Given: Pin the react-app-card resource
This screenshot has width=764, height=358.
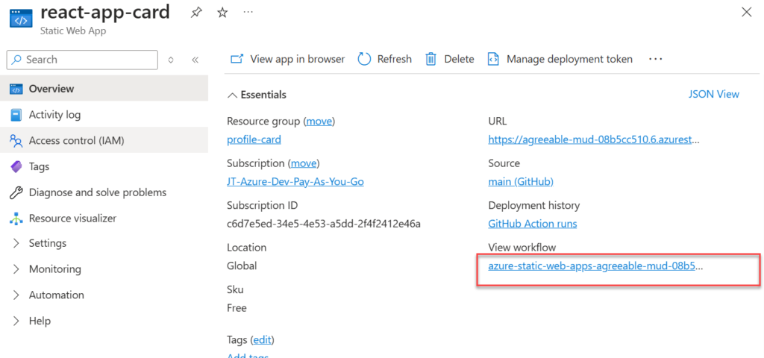Looking at the screenshot, I should point(196,13).
